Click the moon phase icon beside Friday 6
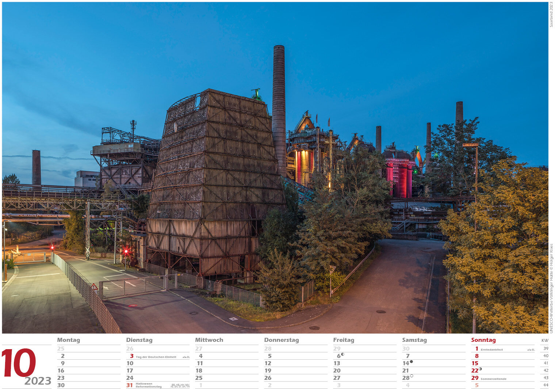This screenshot has width=555, height=389. 342,355
